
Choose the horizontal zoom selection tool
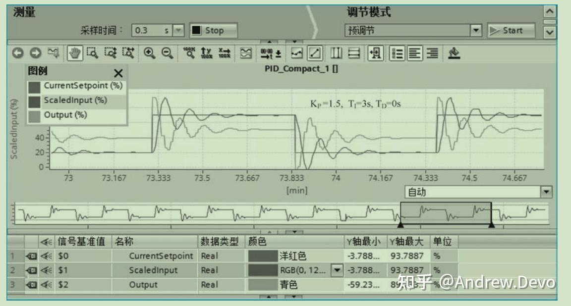pyautogui.click(x=128, y=53)
